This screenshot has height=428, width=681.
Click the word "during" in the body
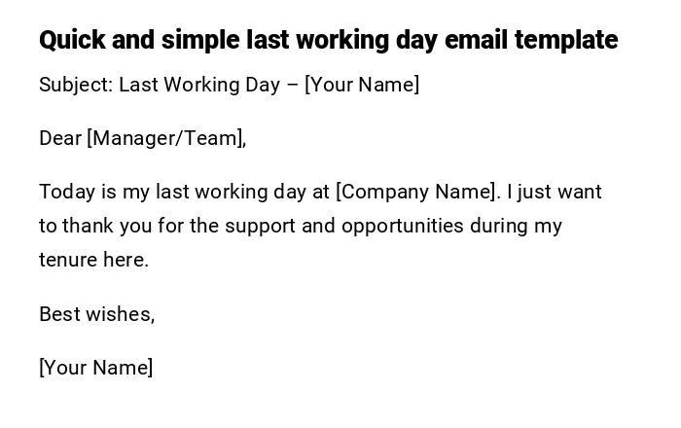[498, 226]
